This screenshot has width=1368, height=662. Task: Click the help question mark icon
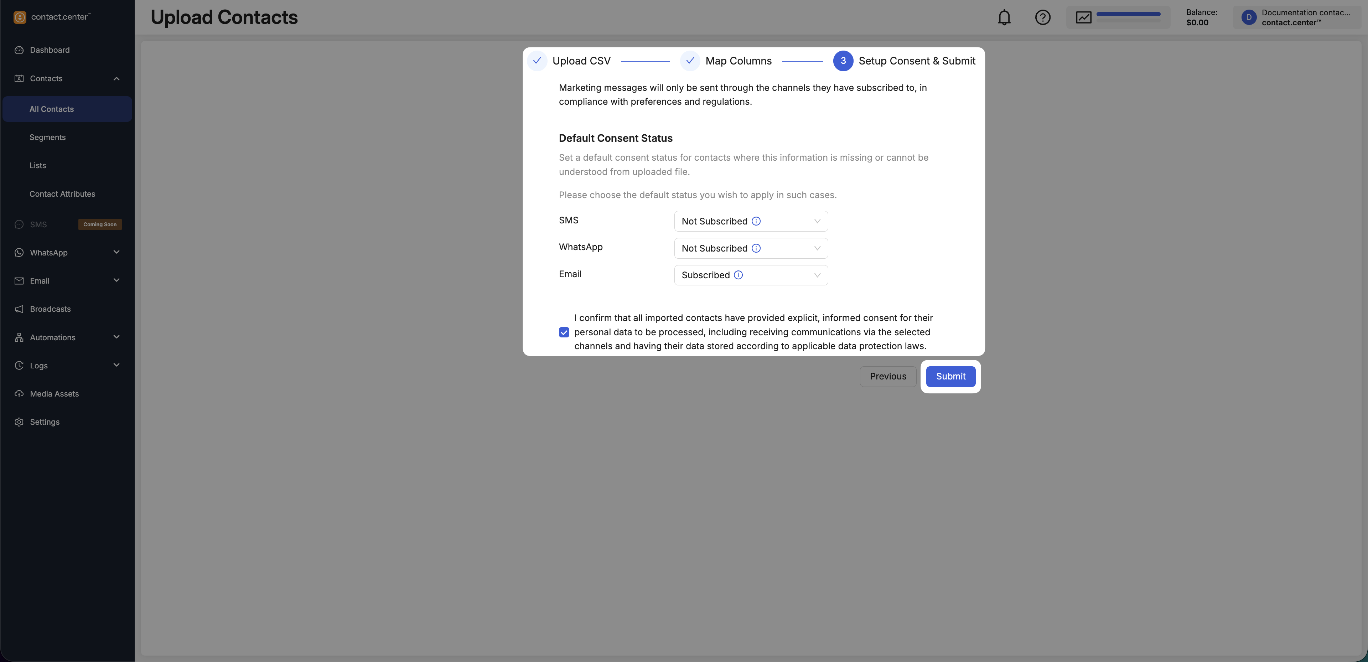click(1042, 17)
